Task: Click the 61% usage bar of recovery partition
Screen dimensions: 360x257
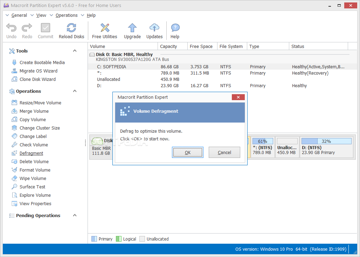Action: [263, 141]
